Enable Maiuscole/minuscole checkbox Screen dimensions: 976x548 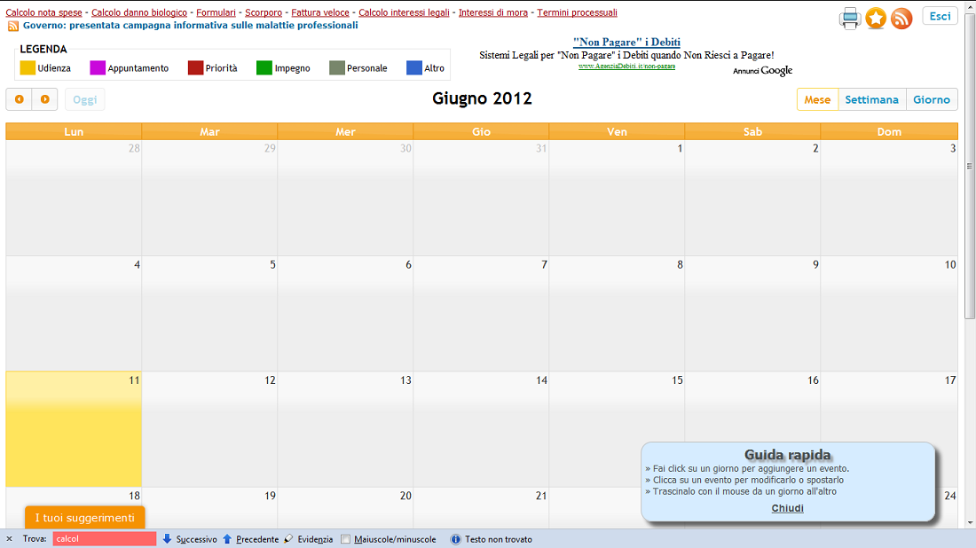pyautogui.click(x=346, y=539)
